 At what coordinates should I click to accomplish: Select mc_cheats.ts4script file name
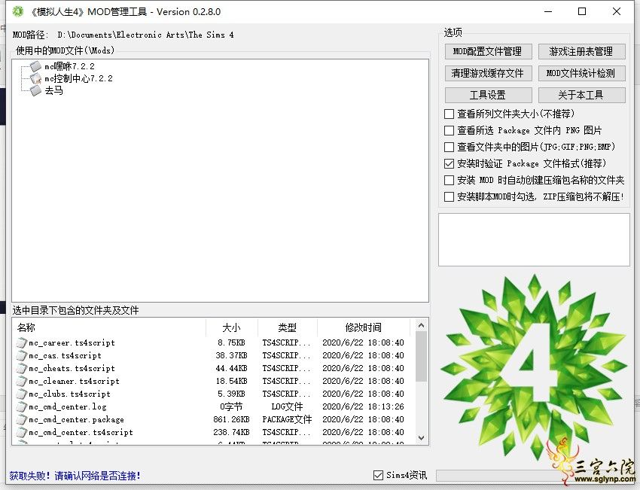tap(72, 368)
